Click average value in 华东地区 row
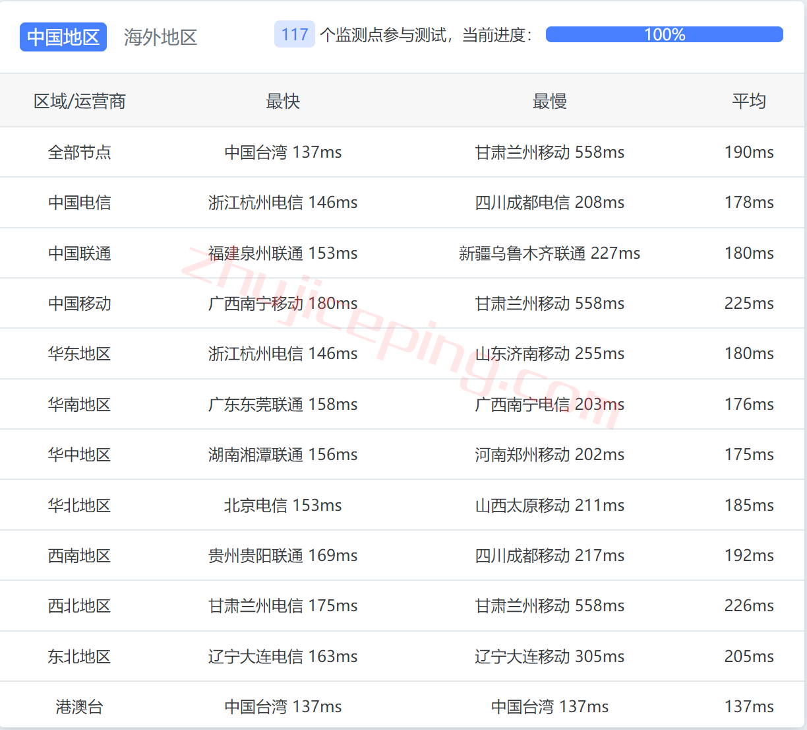This screenshot has height=730, width=807. (749, 354)
